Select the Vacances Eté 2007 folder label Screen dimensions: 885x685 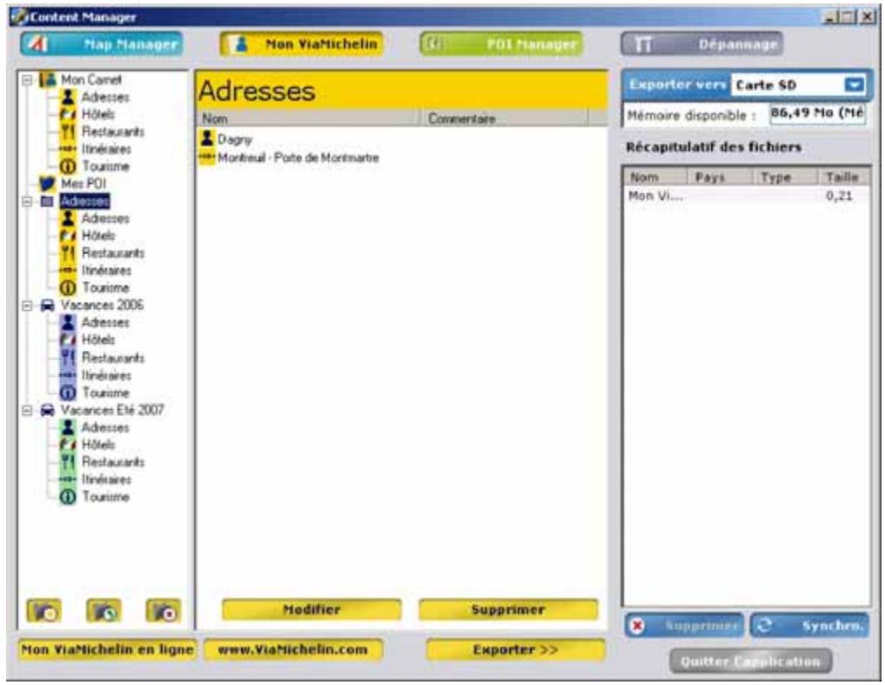click(x=112, y=411)
